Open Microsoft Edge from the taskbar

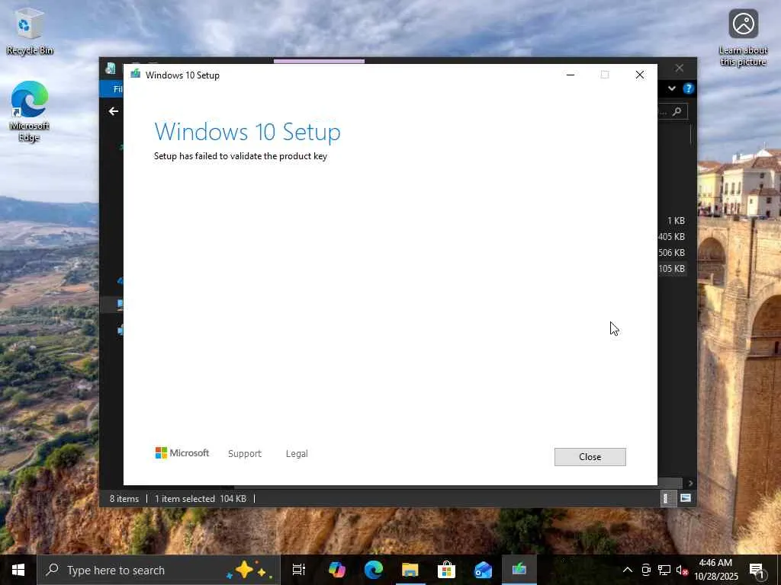click(373, 570)
